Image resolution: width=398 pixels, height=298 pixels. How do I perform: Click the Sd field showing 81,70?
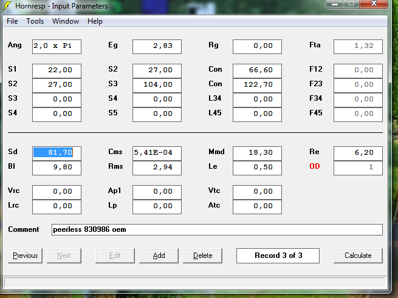(x=57, y=153)
